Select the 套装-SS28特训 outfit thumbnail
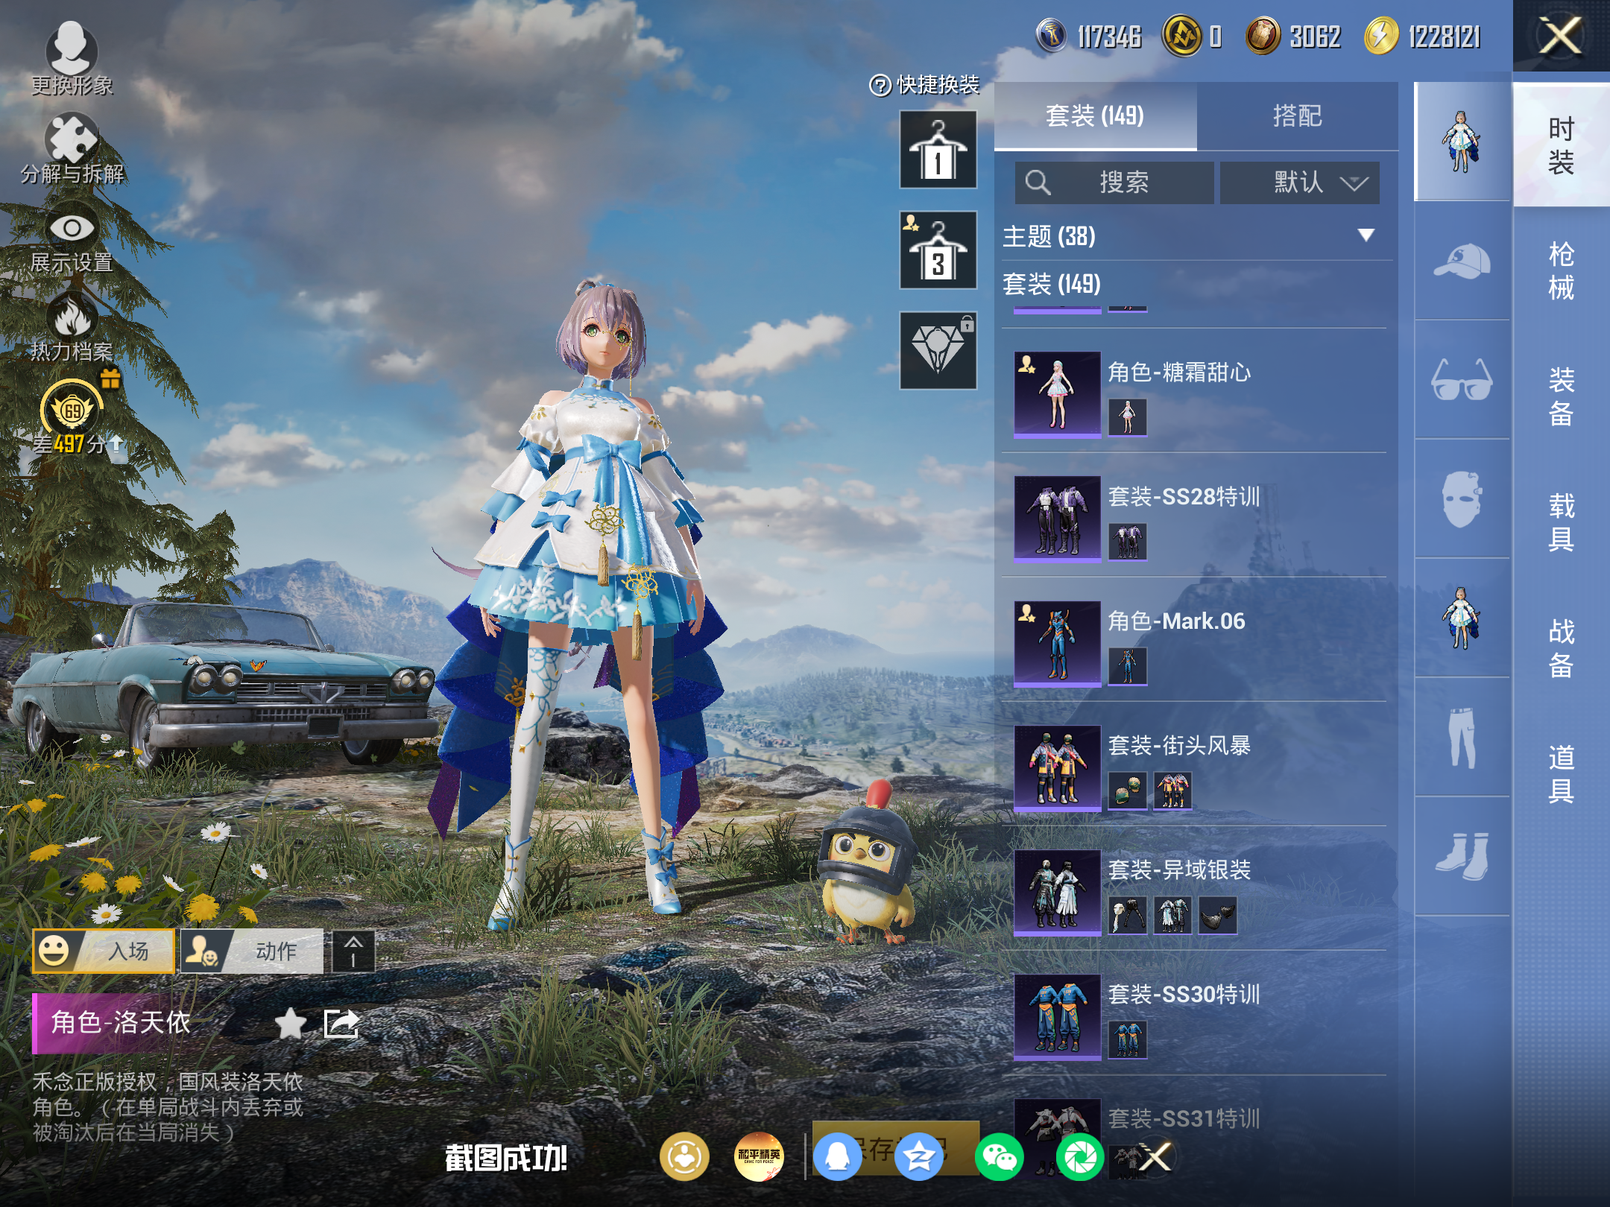This screenshot has height=1207, width=1610. click(x=1057, y=519)
